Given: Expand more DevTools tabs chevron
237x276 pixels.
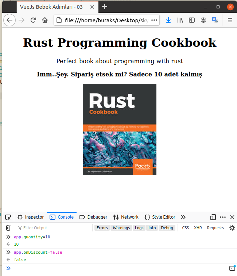Looking at the screenshot, I should click(x=183, y=217).
